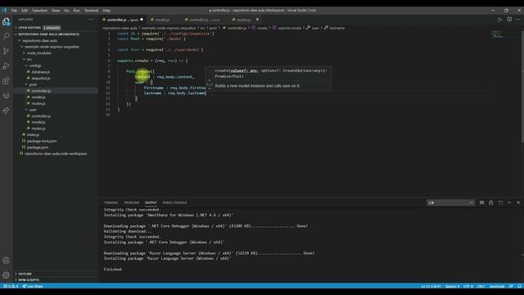The width and height of the screenshot is (524, 295).
Task: Open the View menu
Action: (x=56, y=11)
